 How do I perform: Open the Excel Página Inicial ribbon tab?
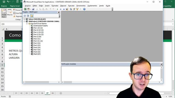click(x=15, y=6)
